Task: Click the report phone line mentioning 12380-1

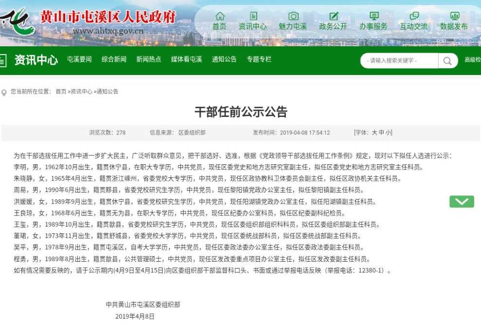Action: [203, 270]
